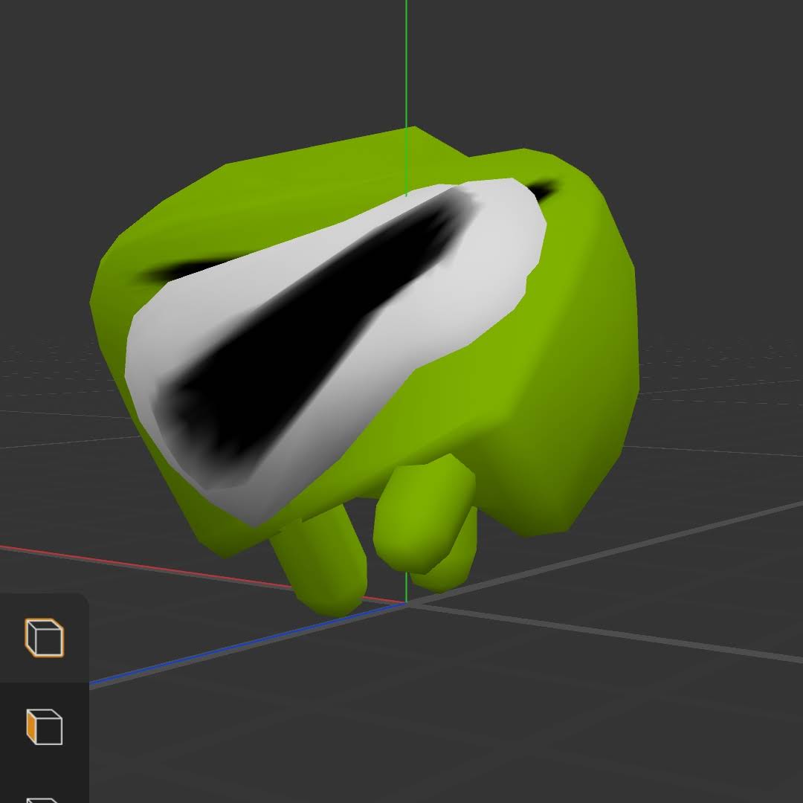Select the cube icon with orange side face
This screenshot has width=803, height=803.
[x=45, y=726]
